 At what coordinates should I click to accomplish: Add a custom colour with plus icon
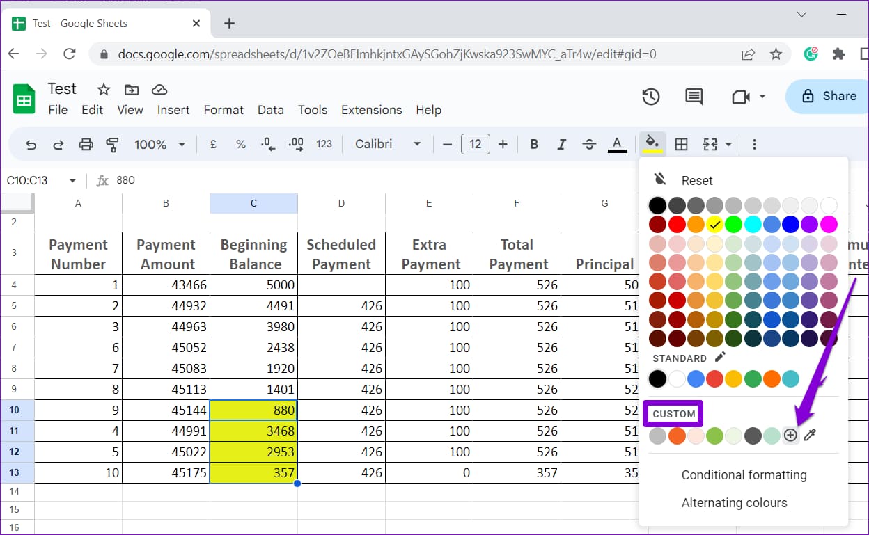790,436
